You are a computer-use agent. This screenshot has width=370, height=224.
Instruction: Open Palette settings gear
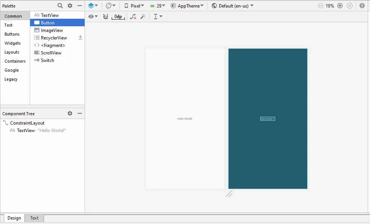pyautogui.click(x=70, y=5)
